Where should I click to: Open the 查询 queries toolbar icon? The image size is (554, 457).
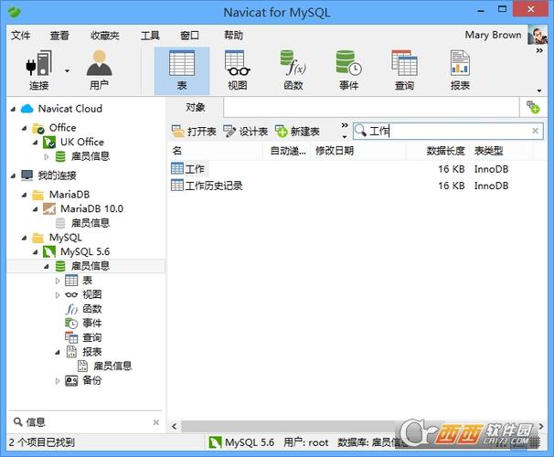point(404,70)
